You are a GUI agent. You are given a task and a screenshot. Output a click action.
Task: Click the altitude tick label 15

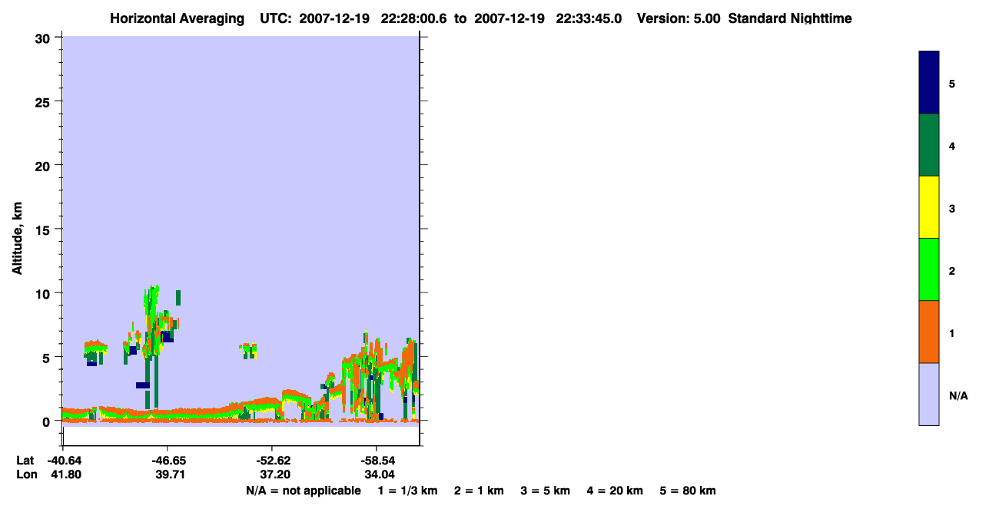tap(44, 230)
